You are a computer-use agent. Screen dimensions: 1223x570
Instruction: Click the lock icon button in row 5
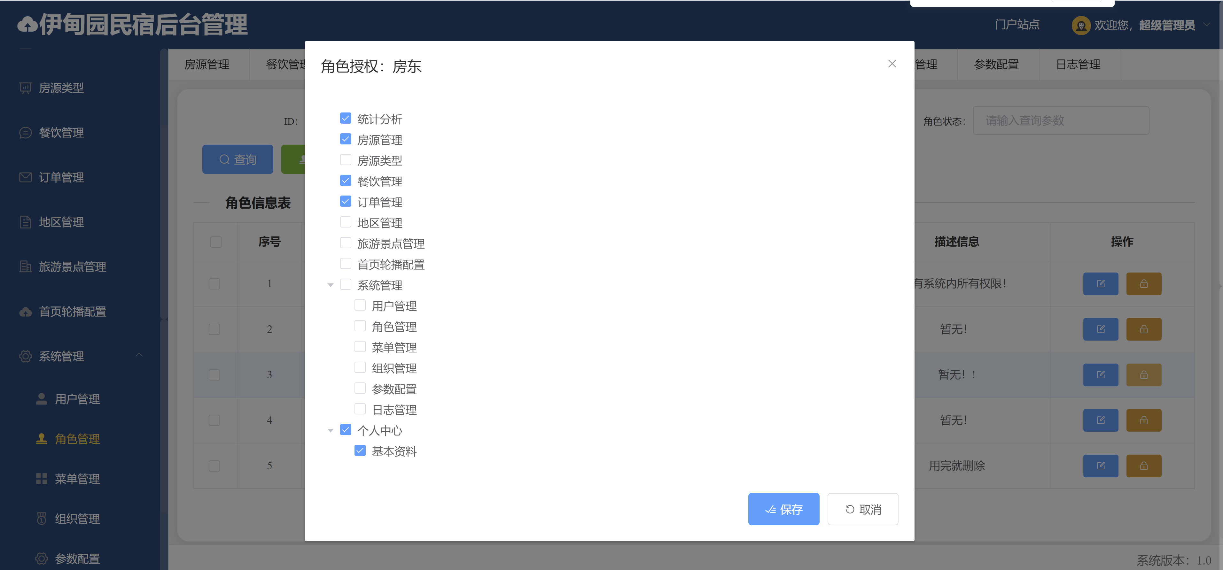1144,466
